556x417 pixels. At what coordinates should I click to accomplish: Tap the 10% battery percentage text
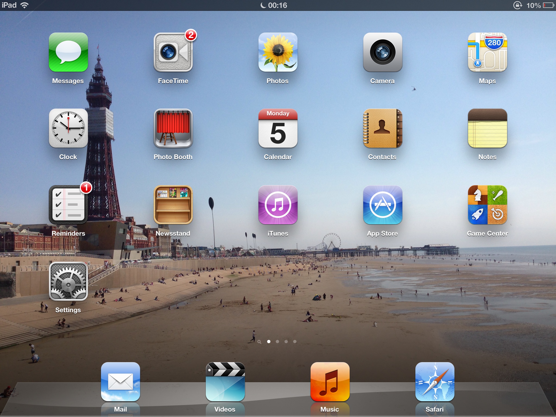point(534,5)
